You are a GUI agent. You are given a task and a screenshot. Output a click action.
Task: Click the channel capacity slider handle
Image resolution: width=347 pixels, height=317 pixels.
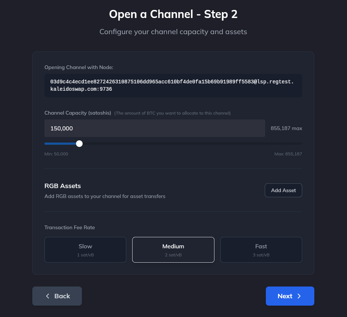79,144
